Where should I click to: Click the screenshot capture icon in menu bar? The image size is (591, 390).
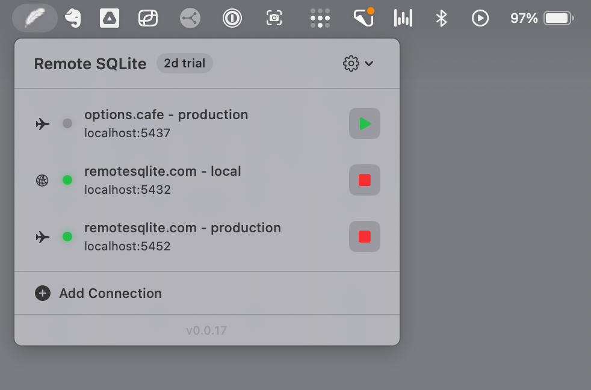(x=274, y=18)
